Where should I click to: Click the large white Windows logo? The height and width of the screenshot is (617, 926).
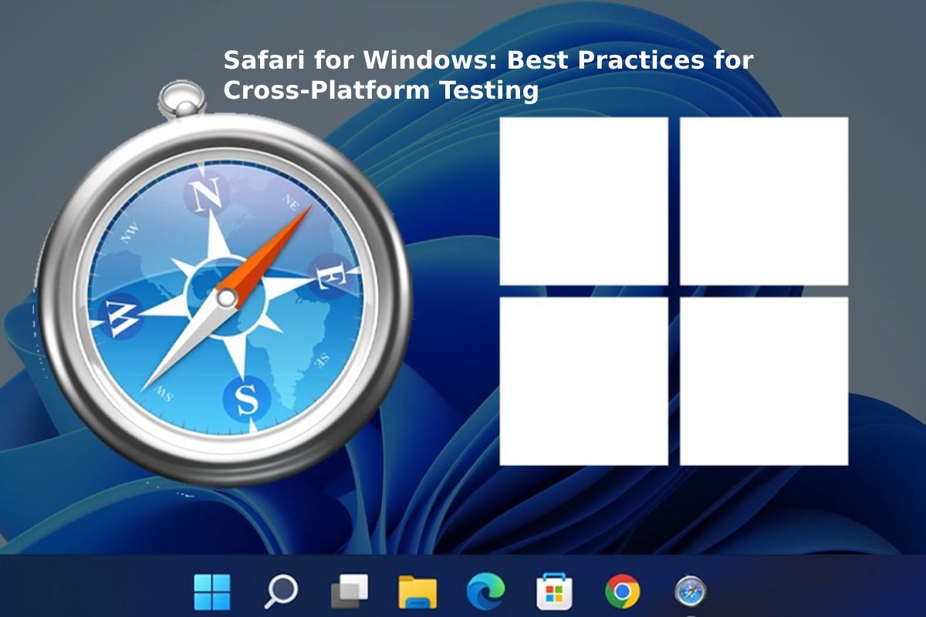tap(674, 291)
